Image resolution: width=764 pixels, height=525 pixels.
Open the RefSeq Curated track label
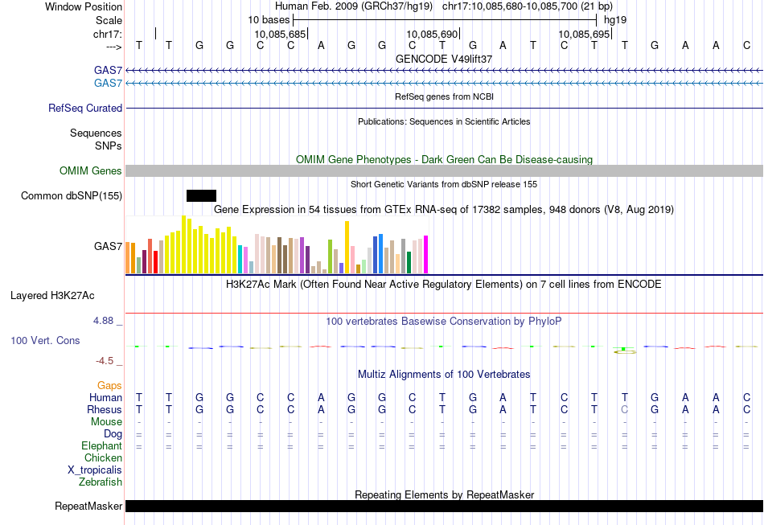coord(85,108)
